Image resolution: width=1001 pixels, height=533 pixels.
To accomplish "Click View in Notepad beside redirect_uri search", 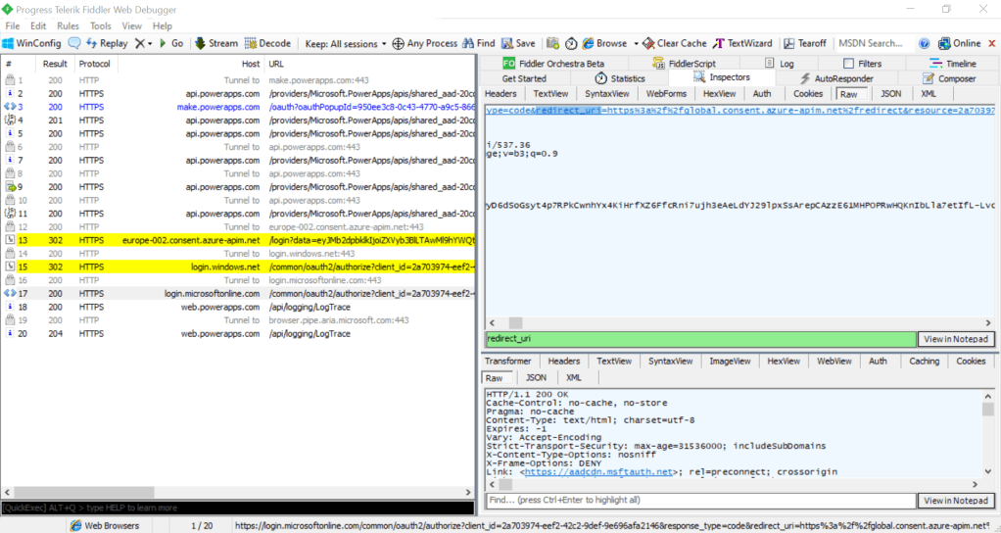I will click(955, 339).
